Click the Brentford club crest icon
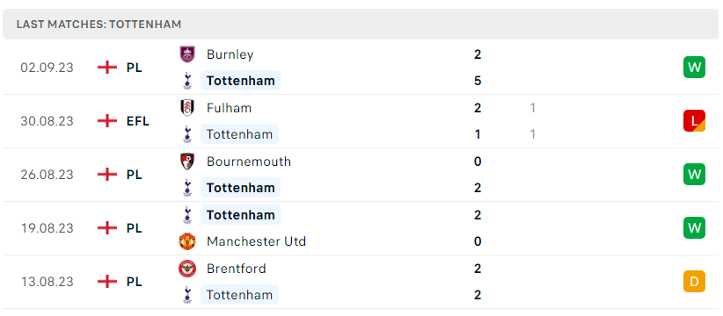The image size is (723, 316). point(187,269)
